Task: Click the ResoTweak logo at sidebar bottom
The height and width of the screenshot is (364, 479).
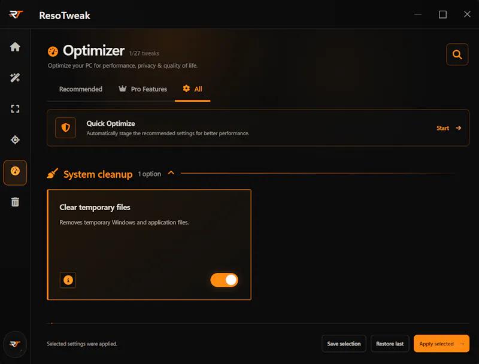Action: [15, 344]
